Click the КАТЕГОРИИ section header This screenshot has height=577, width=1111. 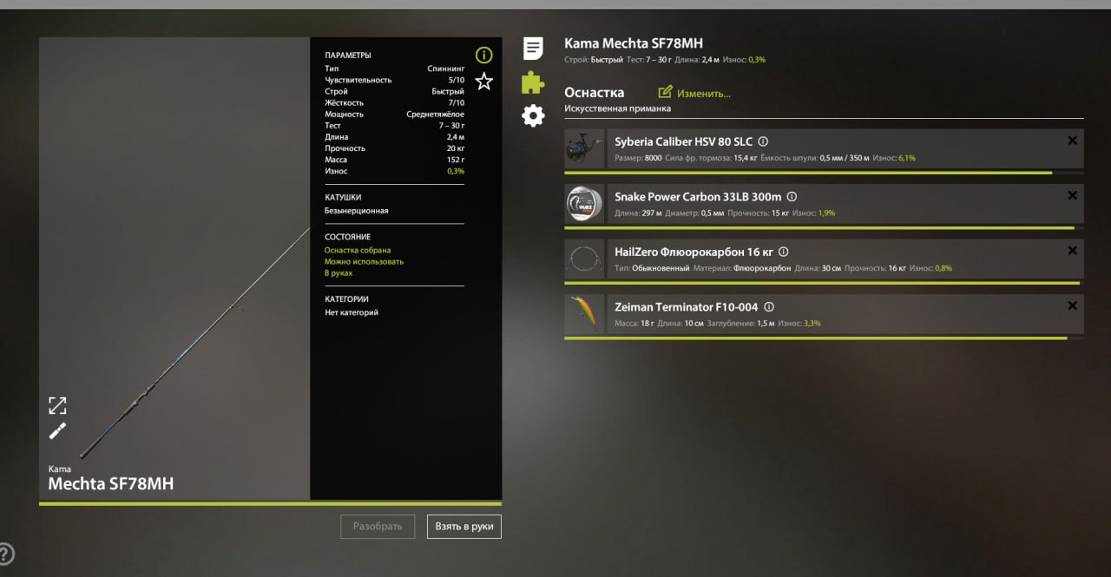[x=346, y=299]
